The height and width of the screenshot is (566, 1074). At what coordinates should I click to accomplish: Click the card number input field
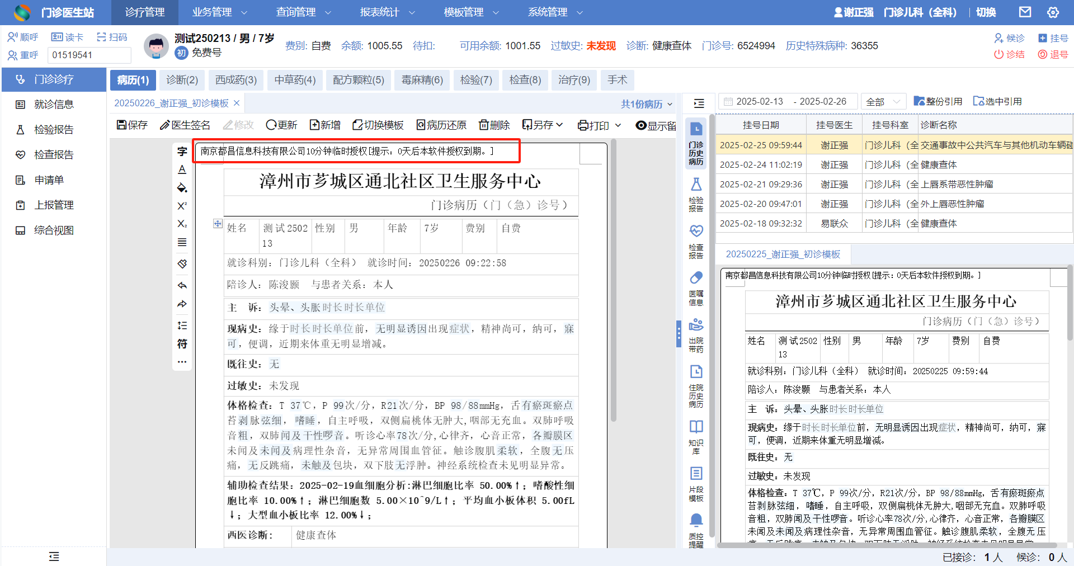(x=89, y=55)
